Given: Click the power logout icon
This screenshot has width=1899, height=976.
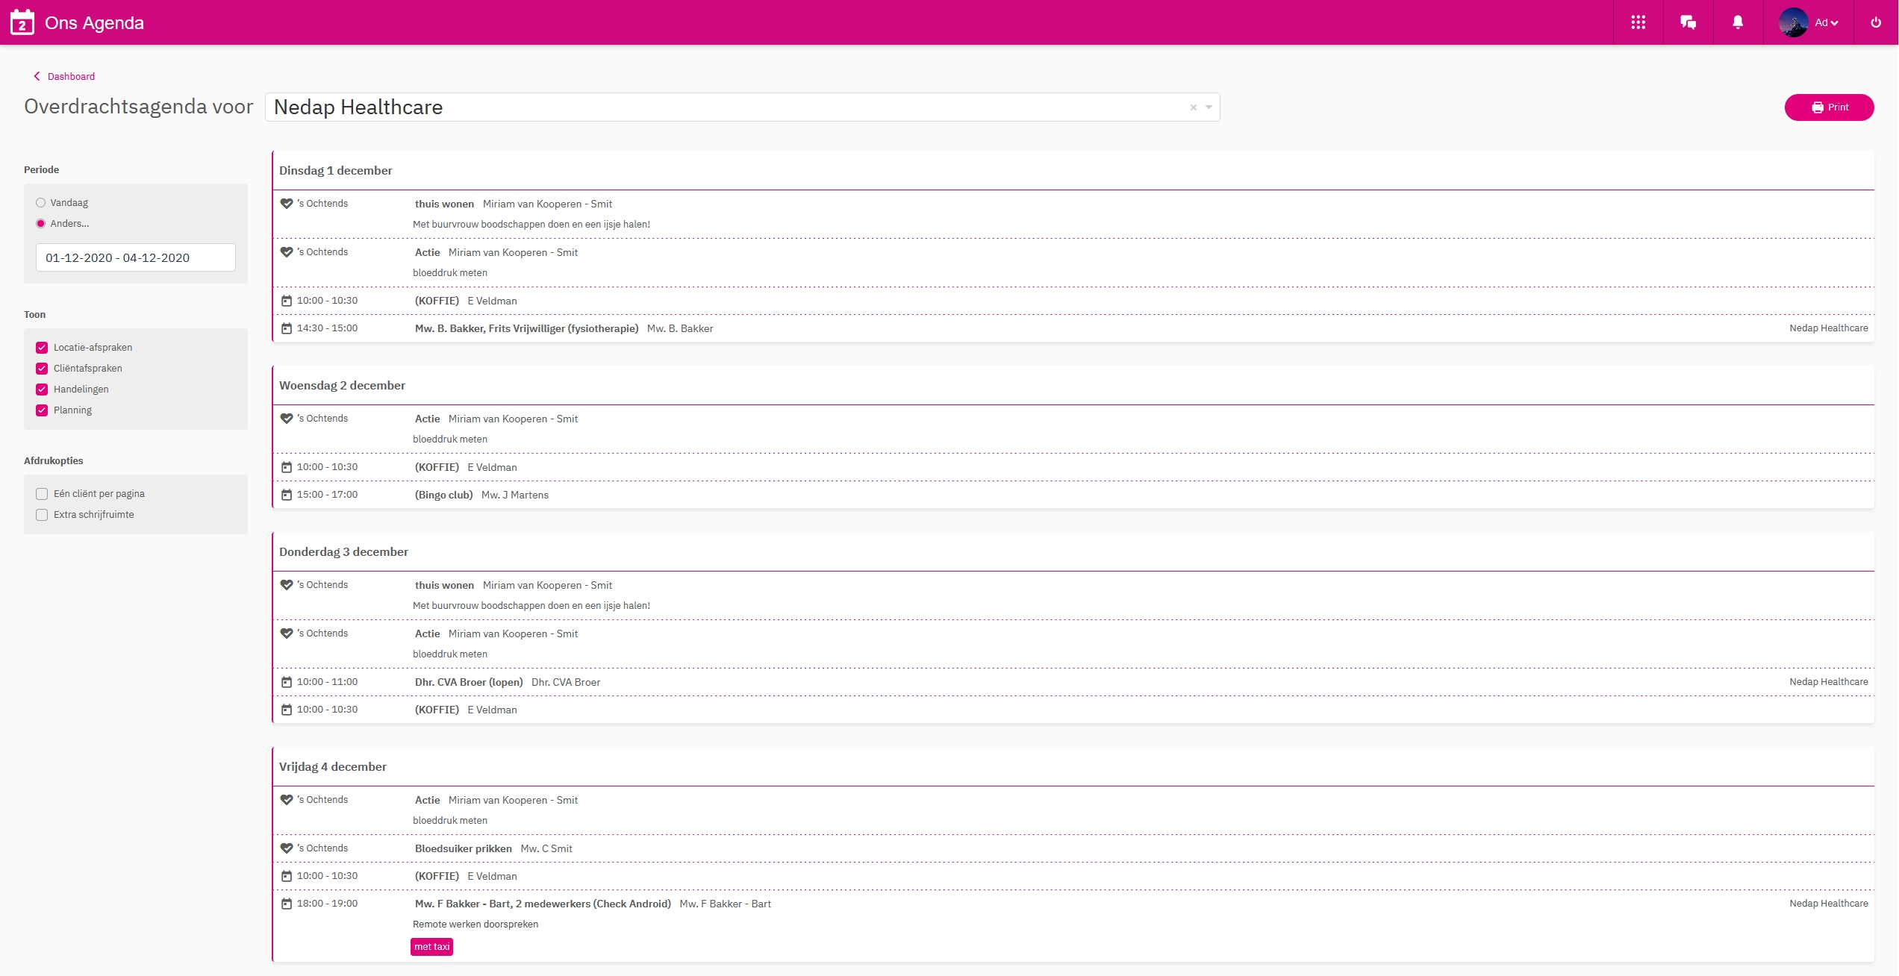Looking at the screenshot, I should pos(1876,22).
